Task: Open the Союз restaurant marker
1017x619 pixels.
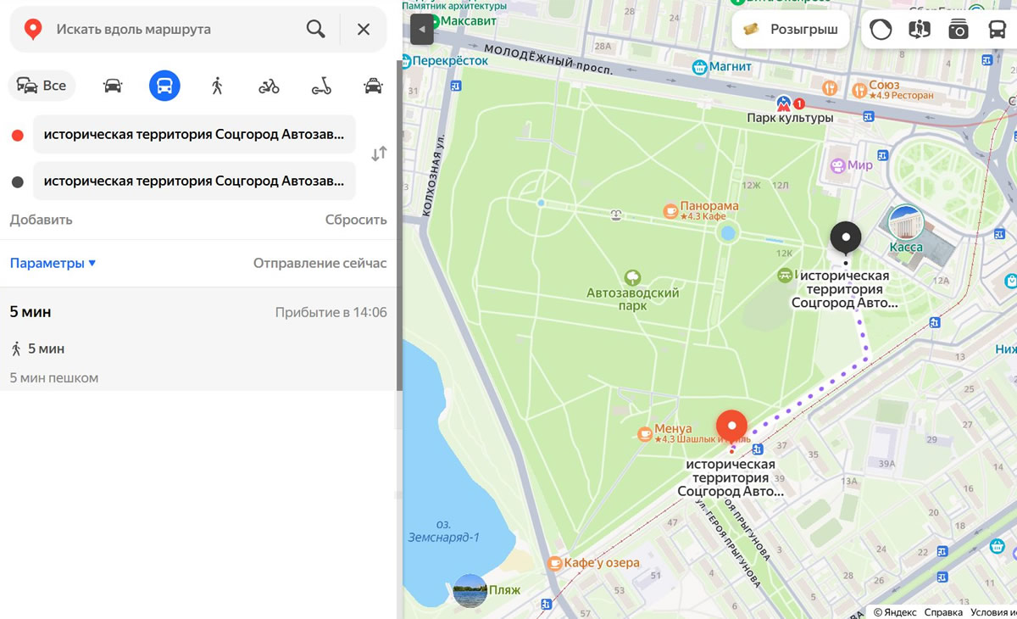Action: point(859,88)
